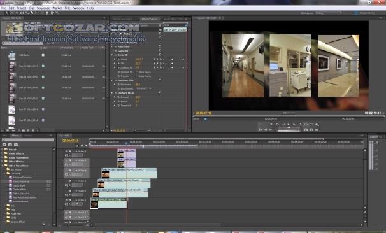386x233 pixels.
Task: Select the Zoom tool in the toolbar
Action: pyautogui.click(x=57, y=13)
